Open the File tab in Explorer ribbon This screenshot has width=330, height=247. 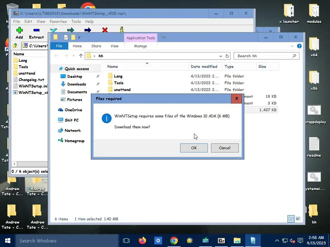pyautogui.click(x=59, y=46)
